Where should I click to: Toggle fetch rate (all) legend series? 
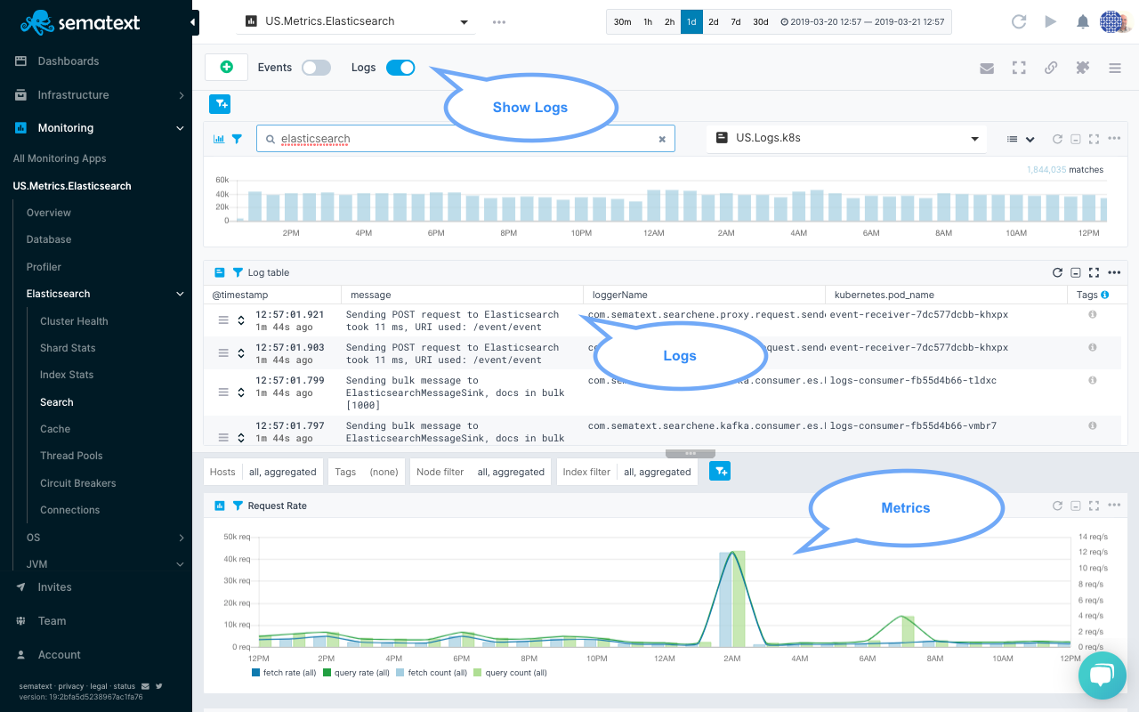pyautogui.click(x=284, y=673)
